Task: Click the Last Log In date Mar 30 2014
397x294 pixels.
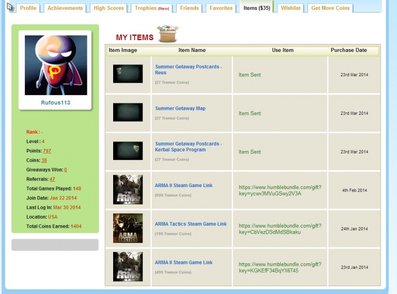Action: (x=67, y=207)
